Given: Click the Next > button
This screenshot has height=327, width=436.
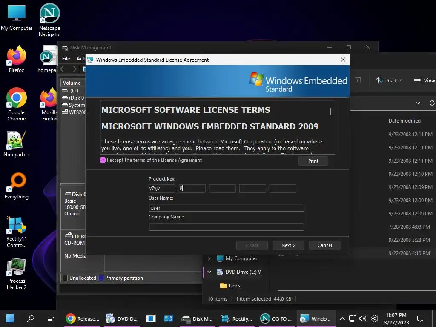Looking at the screenshot, I should (x=288, y=245).
